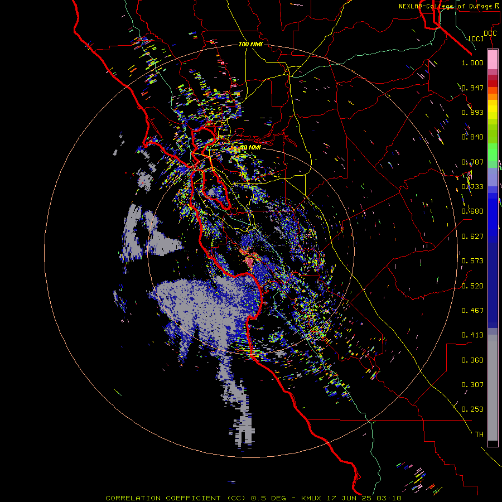The height and width of the screenshot is (502, 502).
Task: Click the 0.573 legend value
Action: coord(472,260)
